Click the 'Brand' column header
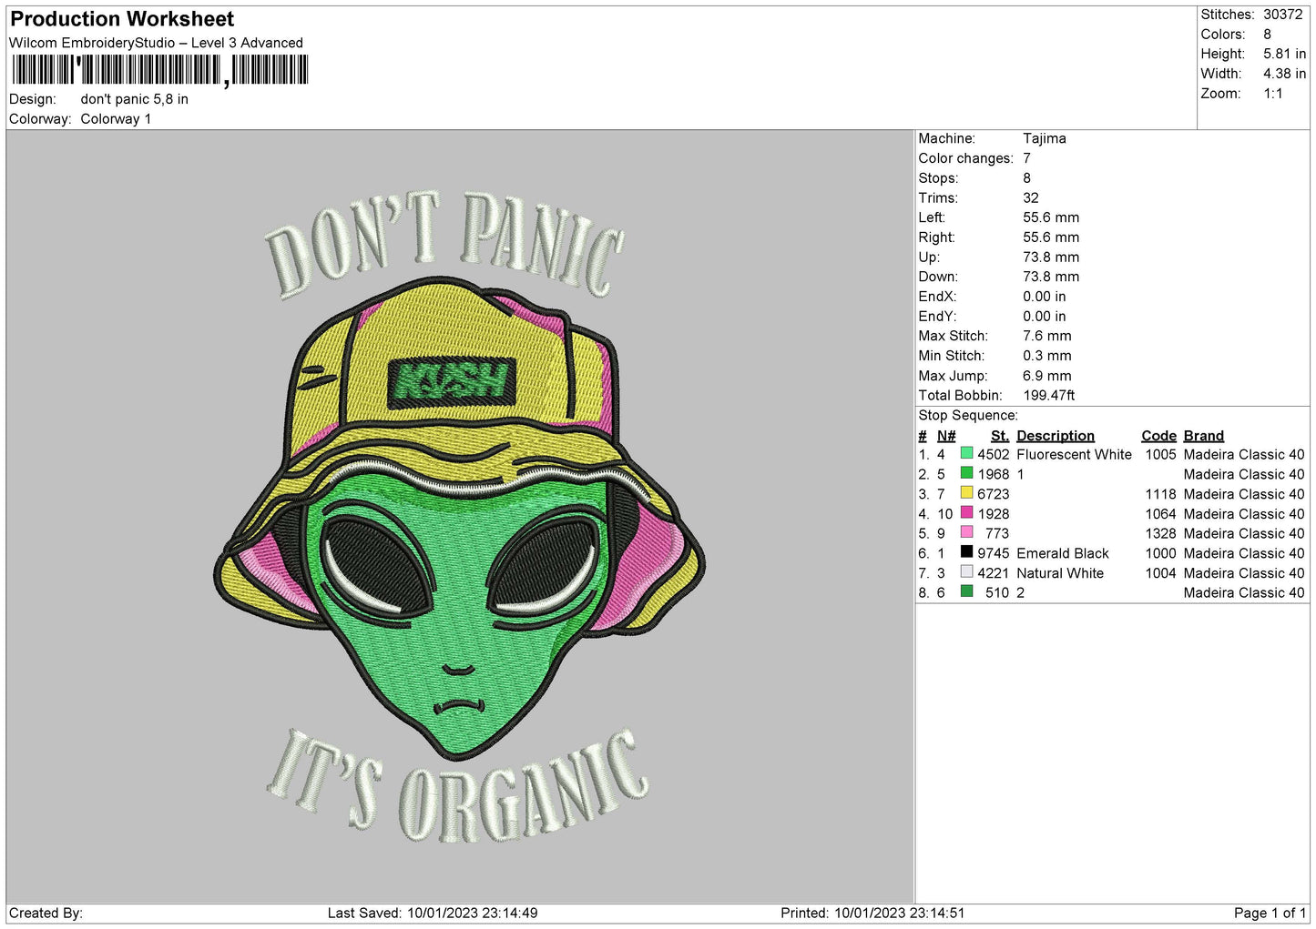 1203,436
